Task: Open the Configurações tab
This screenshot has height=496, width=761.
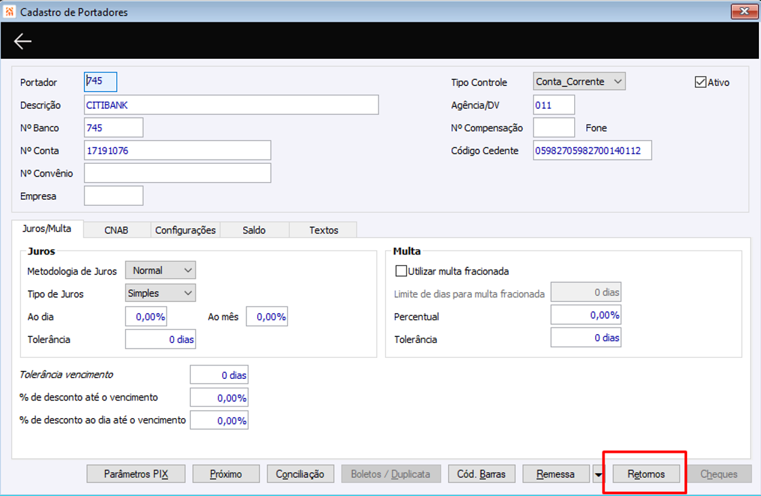Action: (x=186, y=230)
